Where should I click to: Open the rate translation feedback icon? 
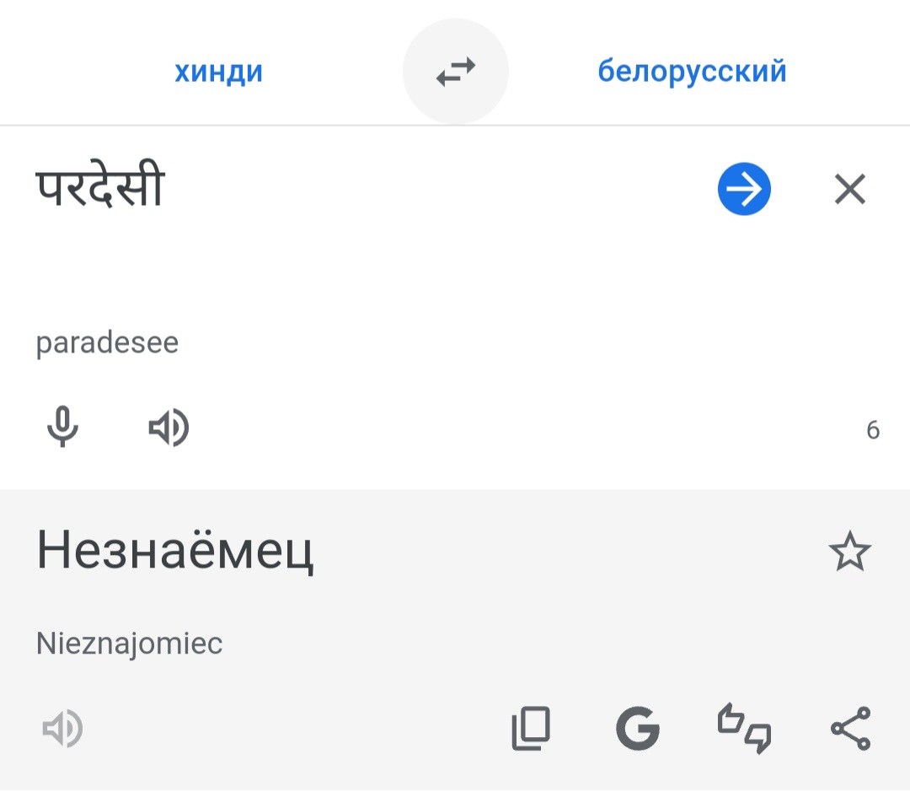(x=743, y=729)
